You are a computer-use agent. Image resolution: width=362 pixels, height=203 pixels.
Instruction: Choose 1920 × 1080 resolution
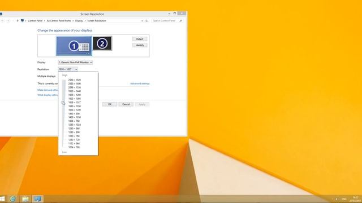pos(74,99)
